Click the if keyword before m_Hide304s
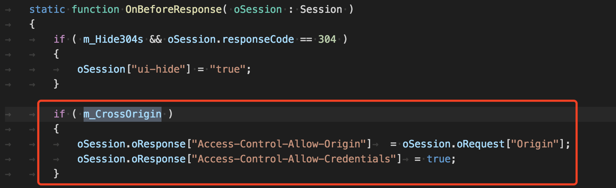 59,39
